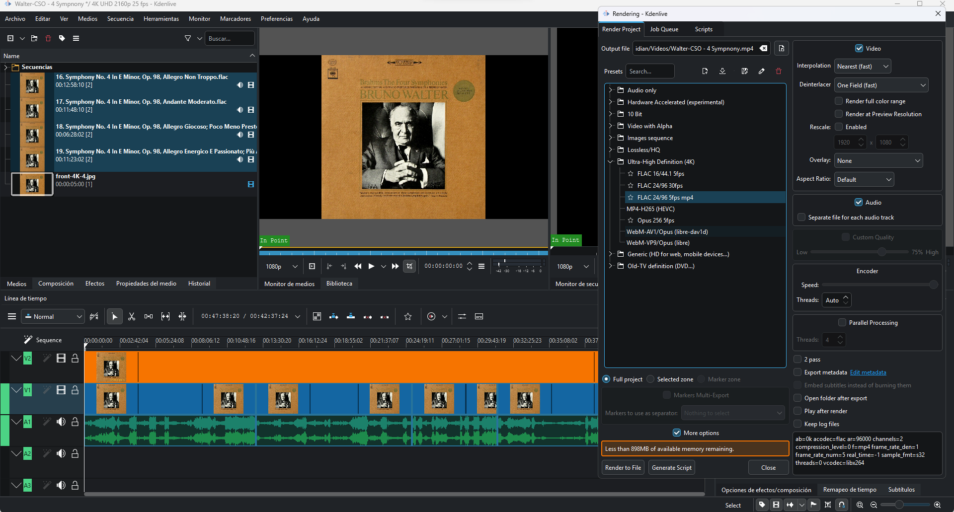The image size is (954, 512).
Task: Select the razor cut tool in timeline toolbar
Action: (132, 316)
